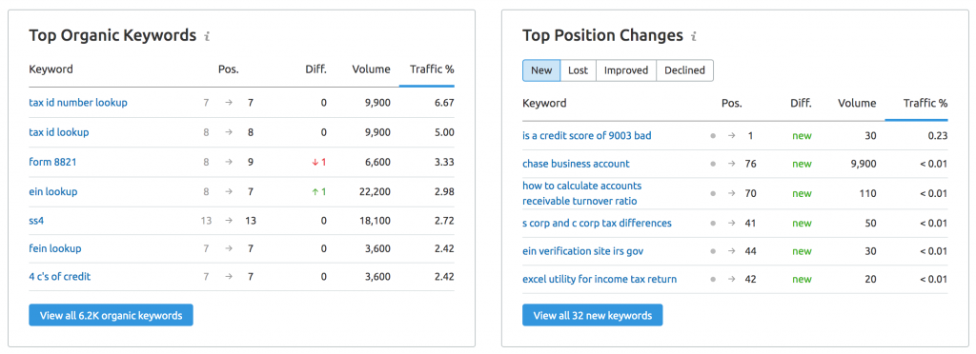Switch to the Lost tab

click(x=579, y=70)
